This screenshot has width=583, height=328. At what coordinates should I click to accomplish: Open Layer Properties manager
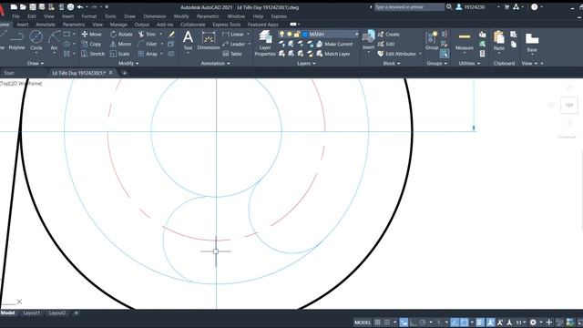tap(265, 43)
